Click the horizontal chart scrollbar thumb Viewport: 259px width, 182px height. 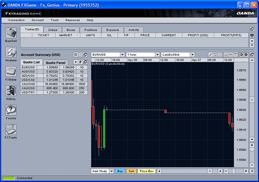point(210,171)
